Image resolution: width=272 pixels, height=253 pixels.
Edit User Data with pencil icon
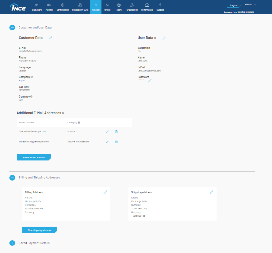point(164,38)
